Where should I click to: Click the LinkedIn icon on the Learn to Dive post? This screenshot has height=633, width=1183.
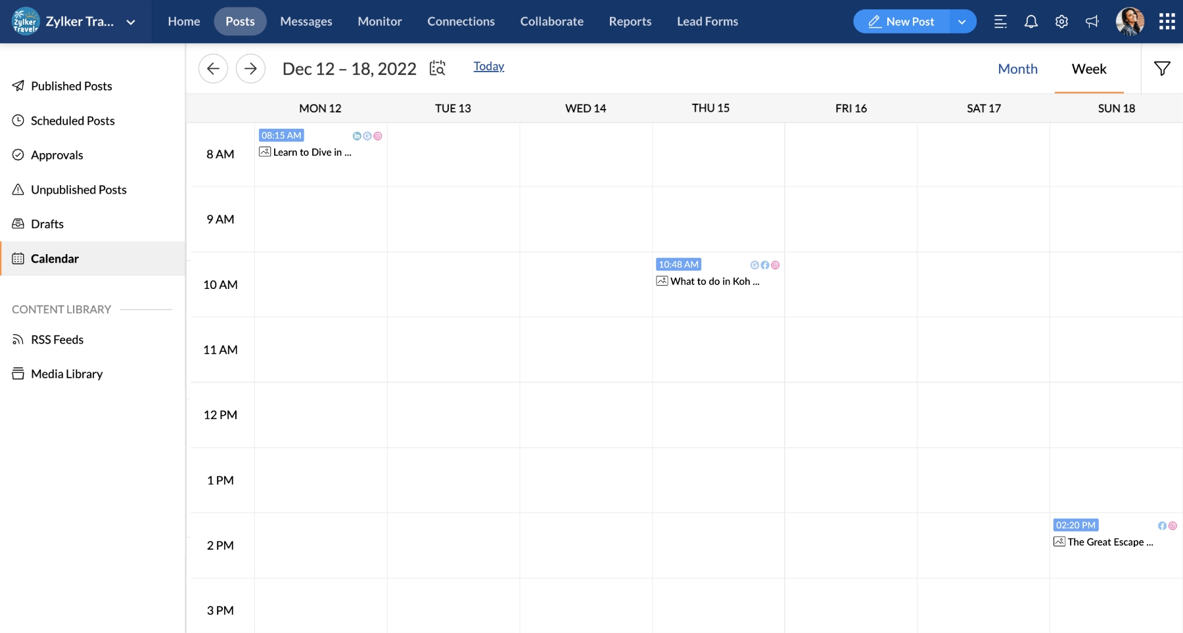coord(357,136)
